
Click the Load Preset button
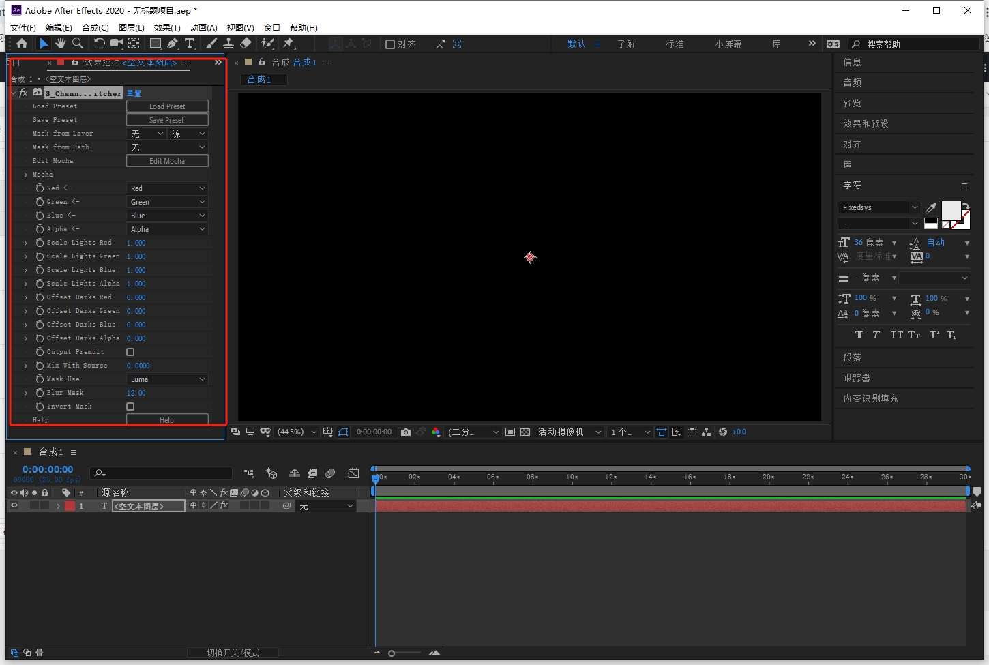pos(167,106)
